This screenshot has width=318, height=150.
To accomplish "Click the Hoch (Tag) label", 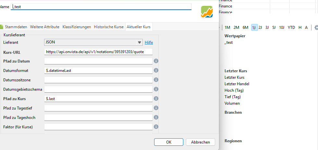I will coord(234,90).
